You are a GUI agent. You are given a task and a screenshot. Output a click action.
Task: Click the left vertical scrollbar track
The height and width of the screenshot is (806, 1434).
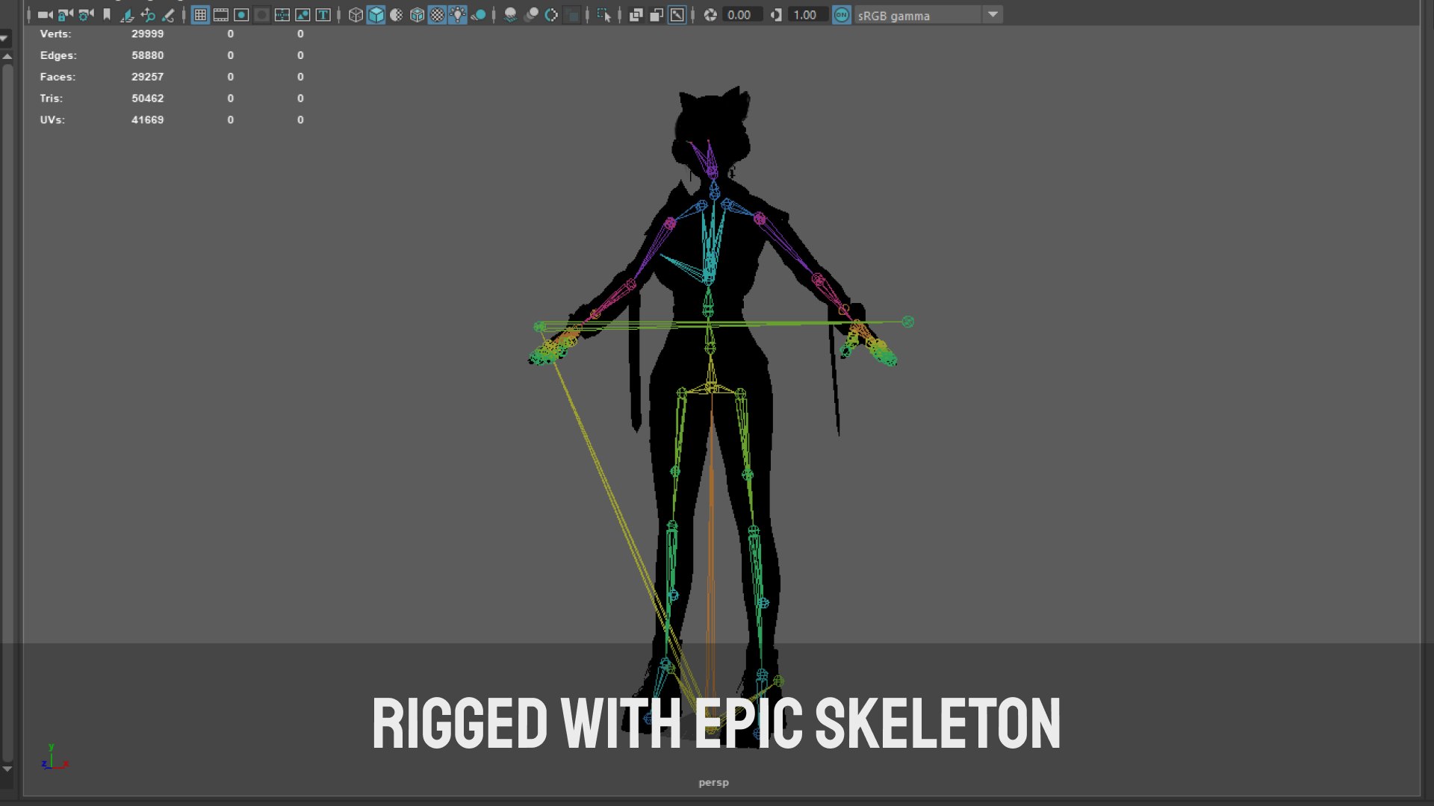click(7, 412)
